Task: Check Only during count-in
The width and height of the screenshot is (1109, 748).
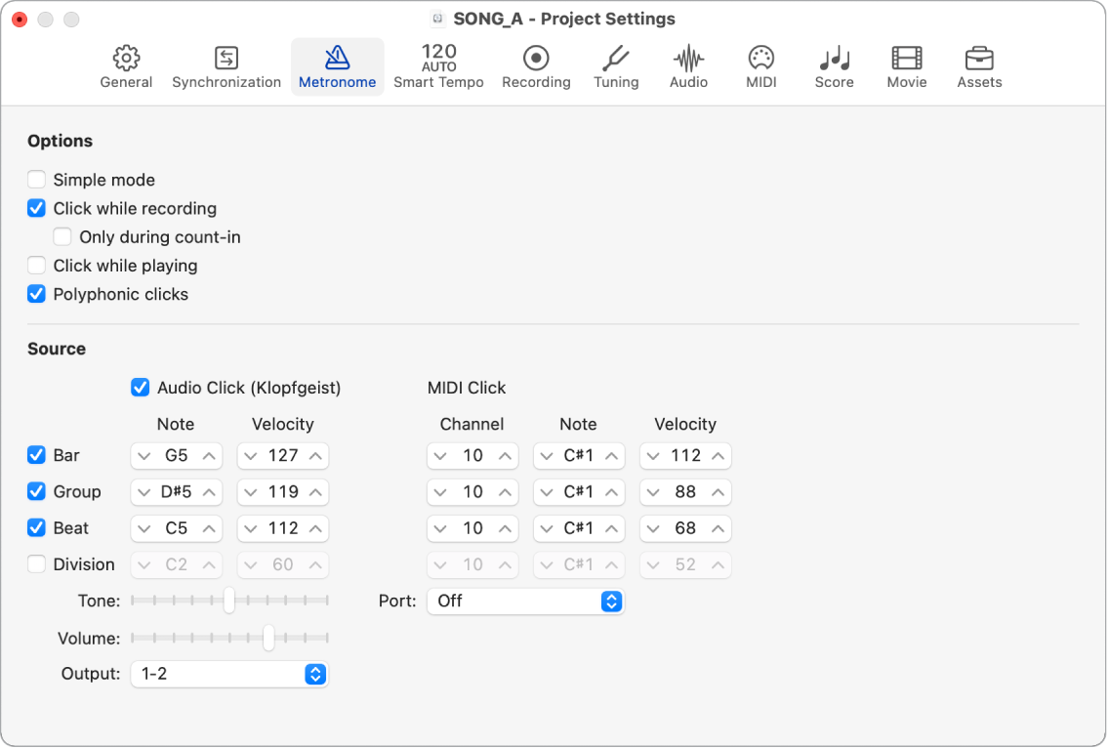Action: click(x=62, y=236)
